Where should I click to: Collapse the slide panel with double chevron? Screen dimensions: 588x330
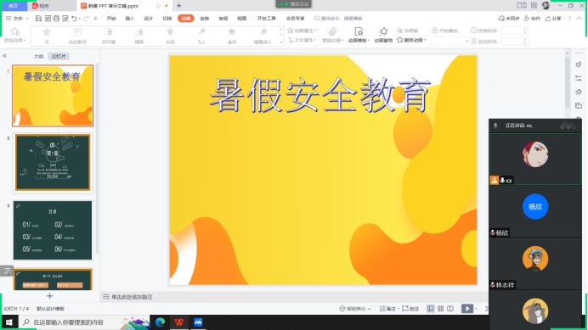tap(4, 56)
